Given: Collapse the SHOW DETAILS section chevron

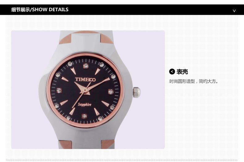Looking at the screenshot, I should coord(234,10).
